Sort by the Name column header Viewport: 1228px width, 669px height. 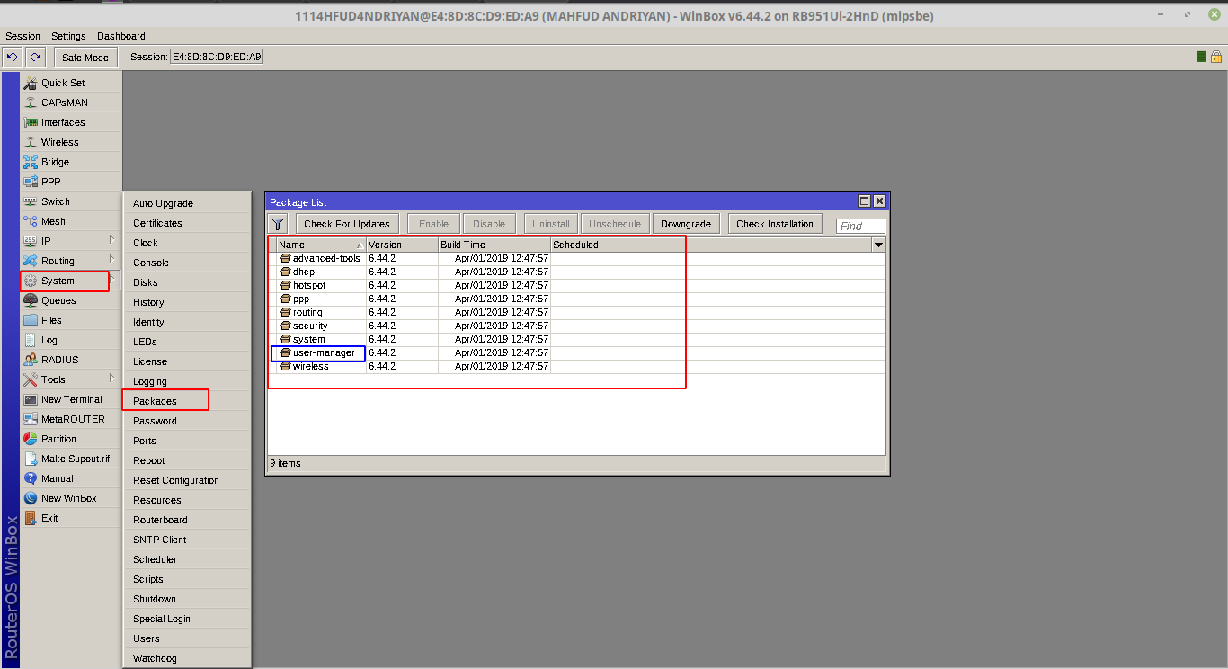click(x=321, y=245)
